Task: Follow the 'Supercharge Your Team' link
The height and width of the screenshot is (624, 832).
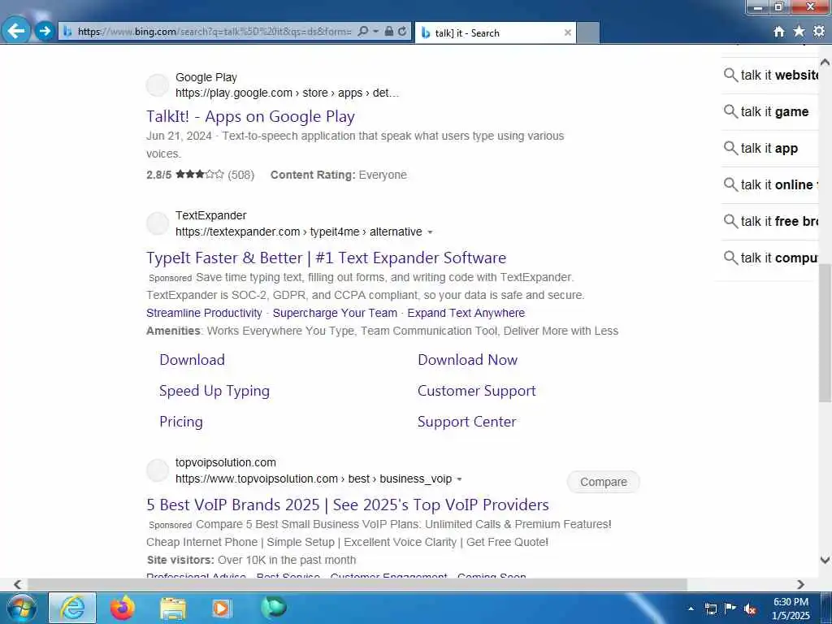Action: pyautogui.click(x=335, y=313)
